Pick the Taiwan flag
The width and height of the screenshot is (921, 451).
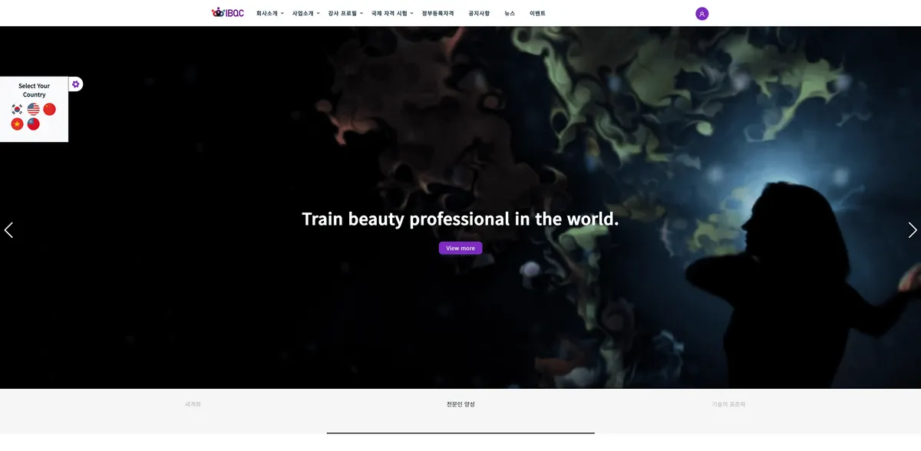(33, 124)
